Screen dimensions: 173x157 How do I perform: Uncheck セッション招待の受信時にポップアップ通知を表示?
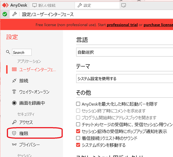pos(78,131)
